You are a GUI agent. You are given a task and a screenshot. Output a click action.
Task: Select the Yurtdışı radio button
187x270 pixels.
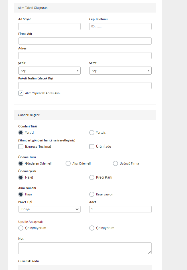92,133
